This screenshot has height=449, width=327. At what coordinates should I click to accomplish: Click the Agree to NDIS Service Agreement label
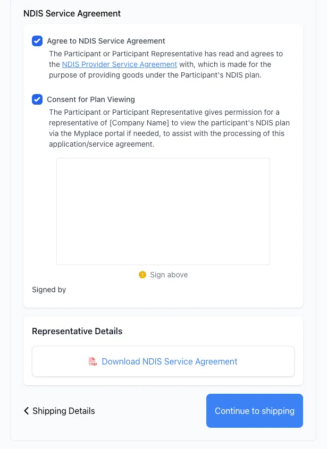click(x=106, y=41)
